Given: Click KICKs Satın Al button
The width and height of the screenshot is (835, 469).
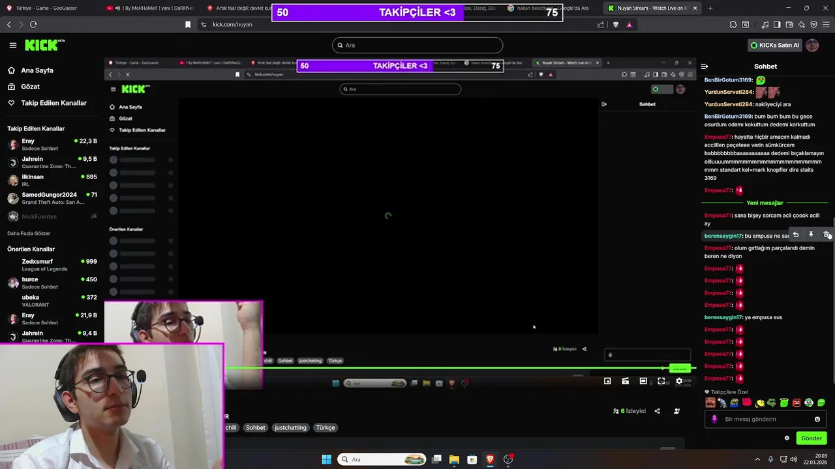Looking at the screenshot, I should point(774,45).
